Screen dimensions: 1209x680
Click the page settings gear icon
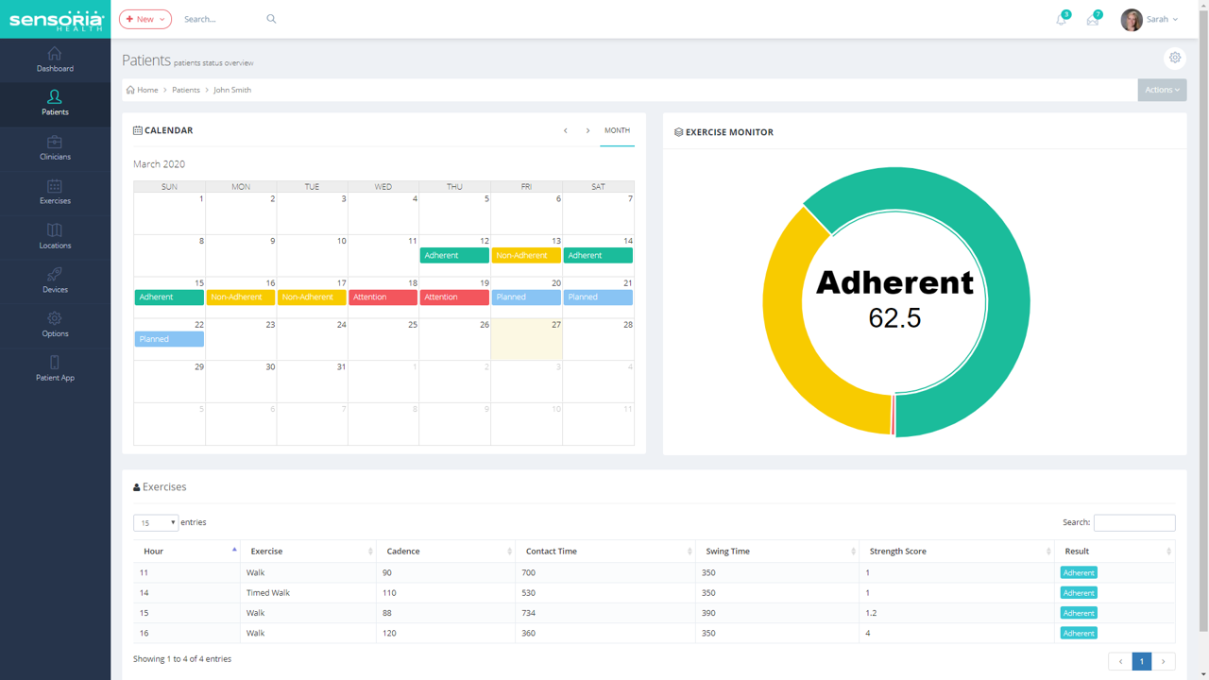click(1175, 58)
